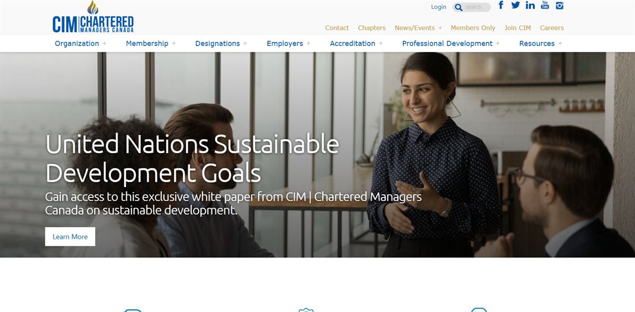Expand the Organization menu
This screenshot has height=312, width=635.
(x=76, y=43)
